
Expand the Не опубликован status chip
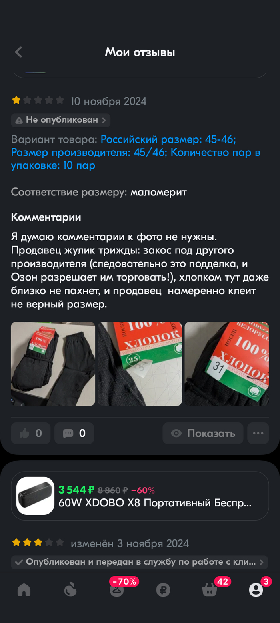[x=61, y=120]
